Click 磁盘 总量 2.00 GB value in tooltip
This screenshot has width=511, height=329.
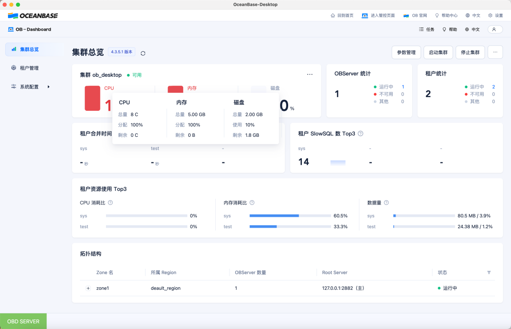tap(254, 115)
